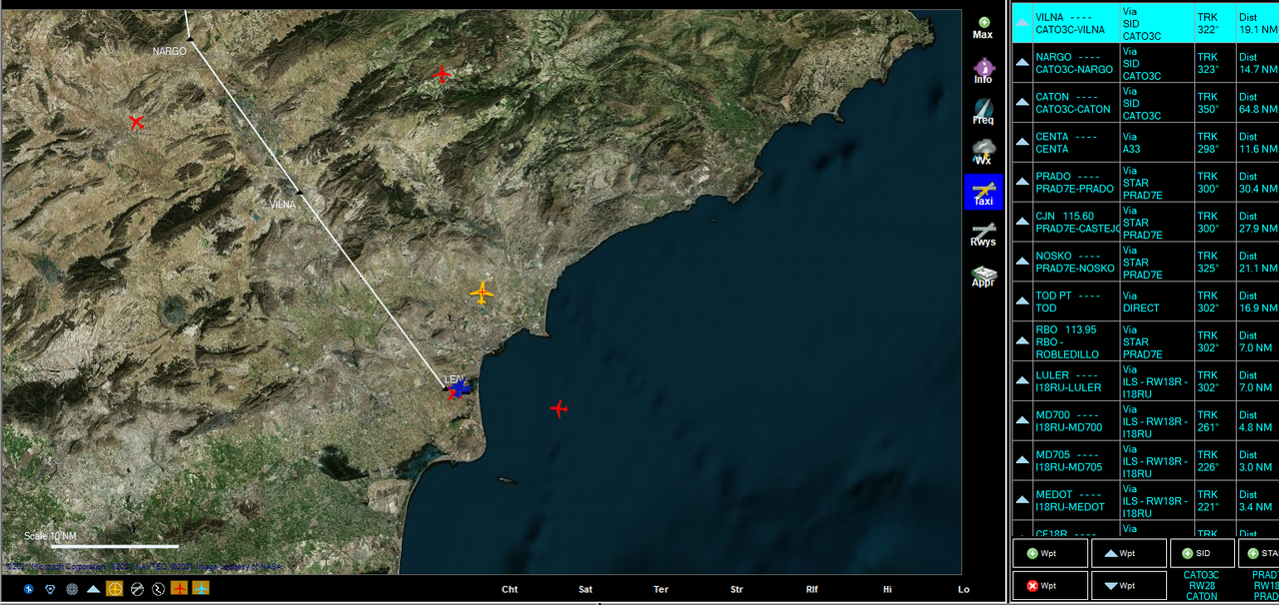Switch map type to Lo airways
Screen dimensions: 1279x605
[963, 590]
